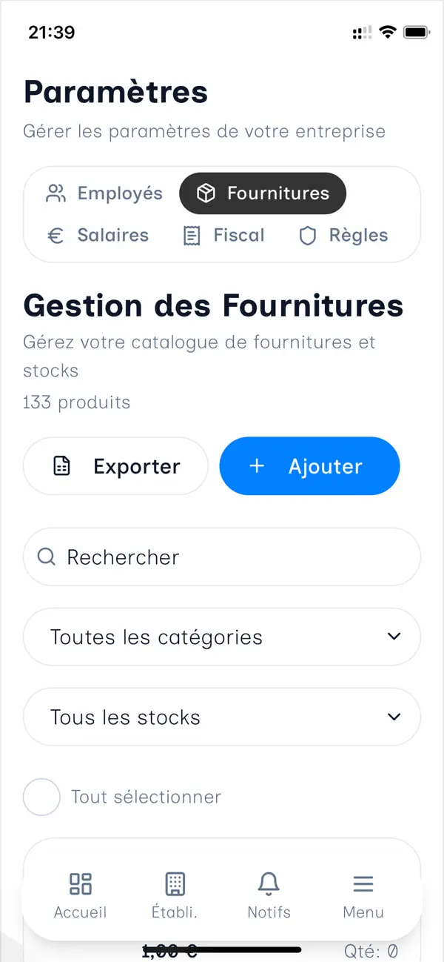Tap the magnifying glass in the search bar
The width and height of the screenshot is (444, 962).
pyautogui.click(x=47, y=557)
